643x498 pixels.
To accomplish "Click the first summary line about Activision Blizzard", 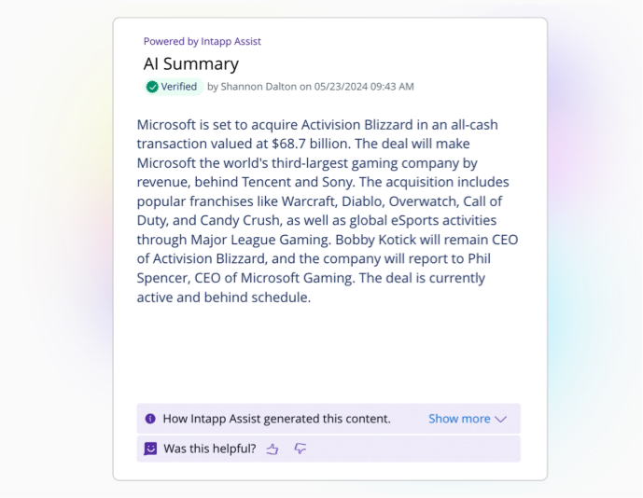I will (317, 125).
